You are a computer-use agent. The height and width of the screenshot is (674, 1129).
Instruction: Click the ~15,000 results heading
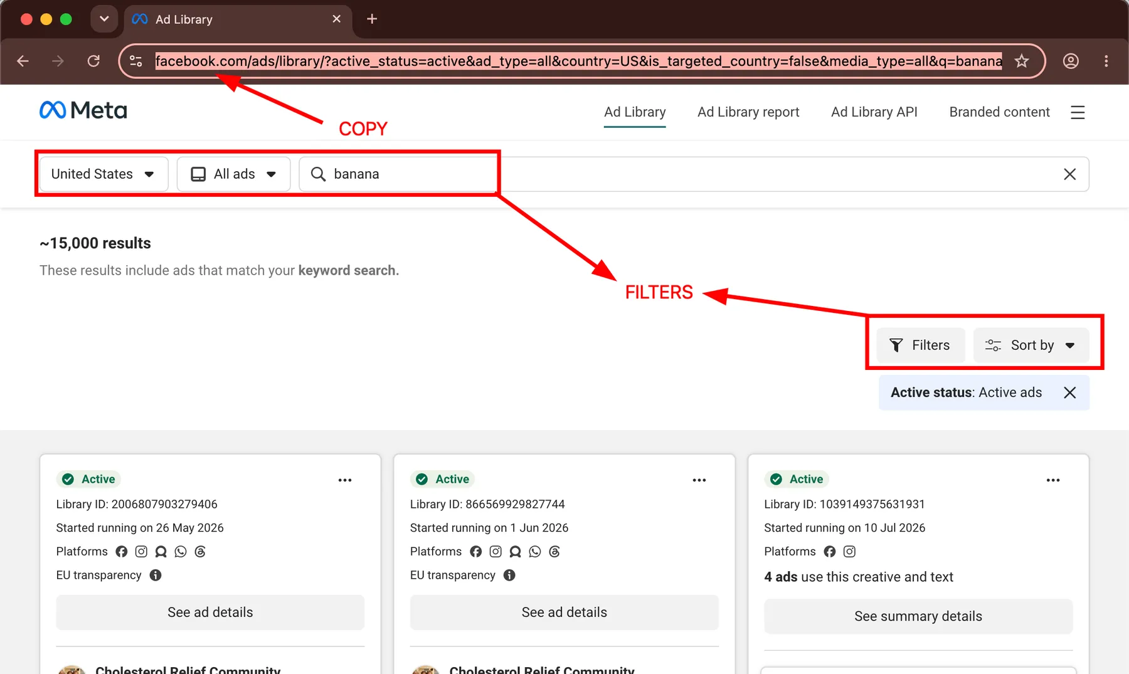pos(95,243)
